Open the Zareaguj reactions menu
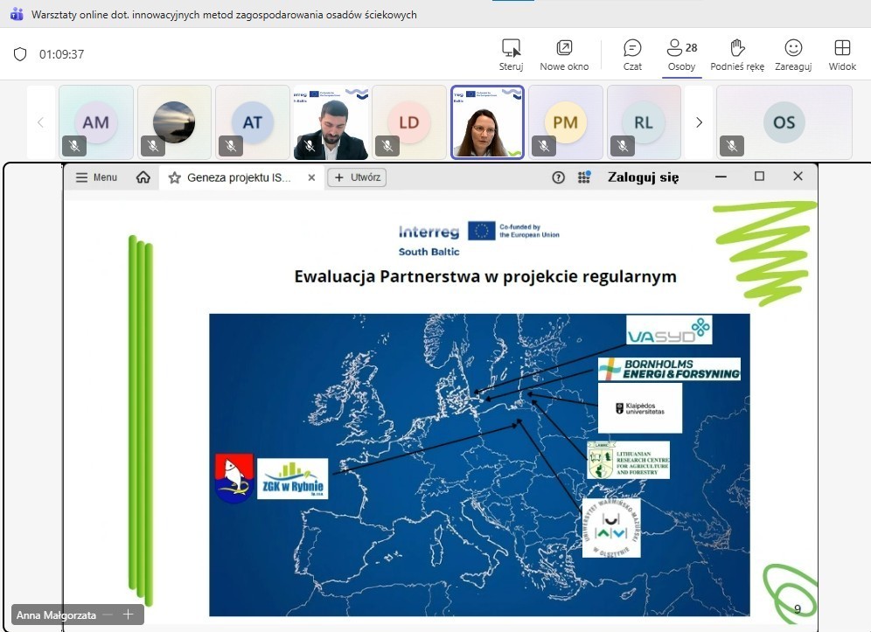The height and width of the screenshot is (632, 871). [793, 54]
